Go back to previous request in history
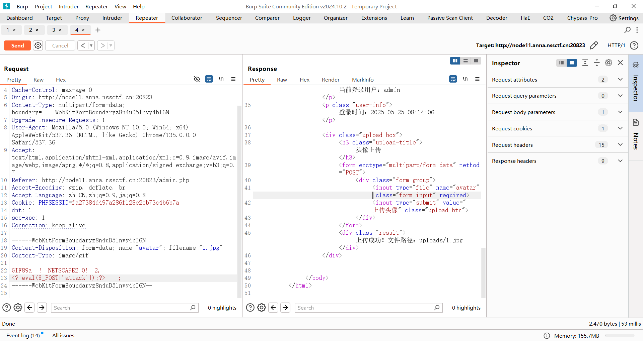Image resolution: width=643 pixels, height=341 pixels. tap(83, 45)
